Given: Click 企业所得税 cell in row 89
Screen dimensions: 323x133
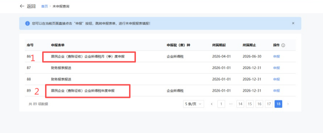Looking at the screenshot, I should (x=175, y=90).
